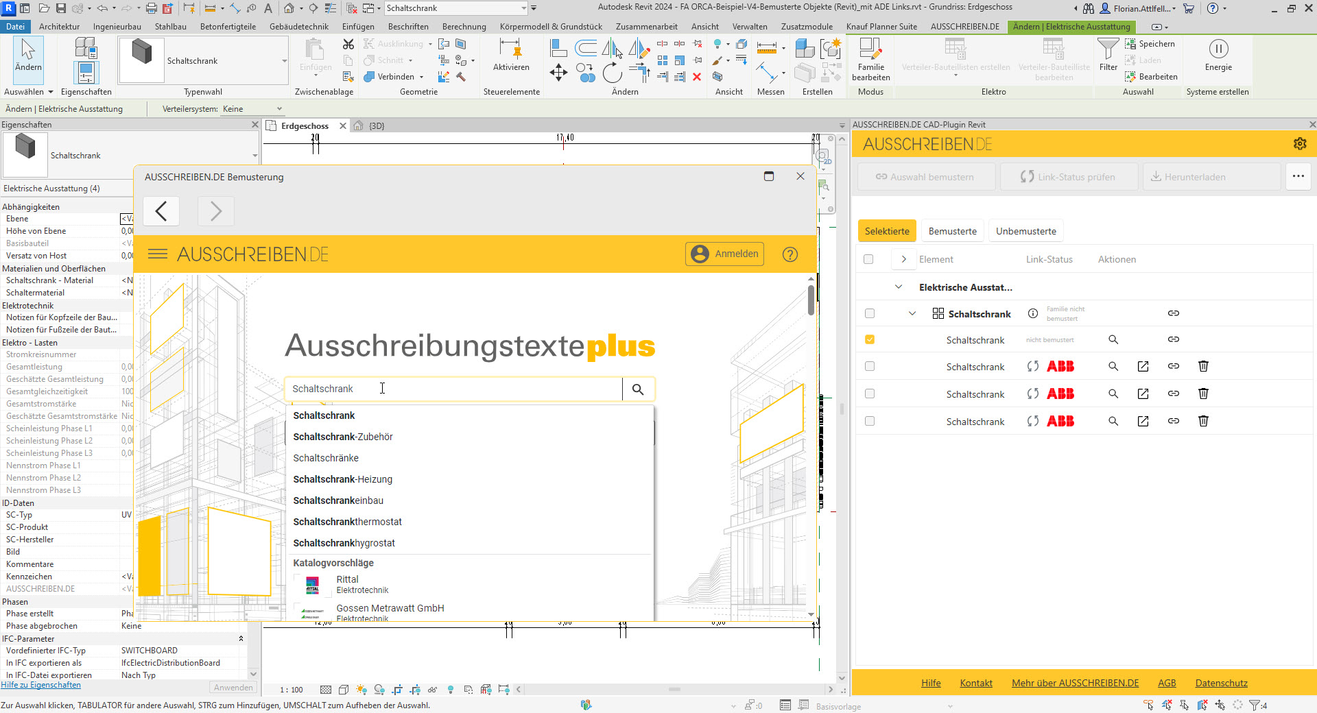This screenshot has height=713, width=1317.
Task: Click the info icon next to Schaltschrank family
Action: (x=1032, y=314)
